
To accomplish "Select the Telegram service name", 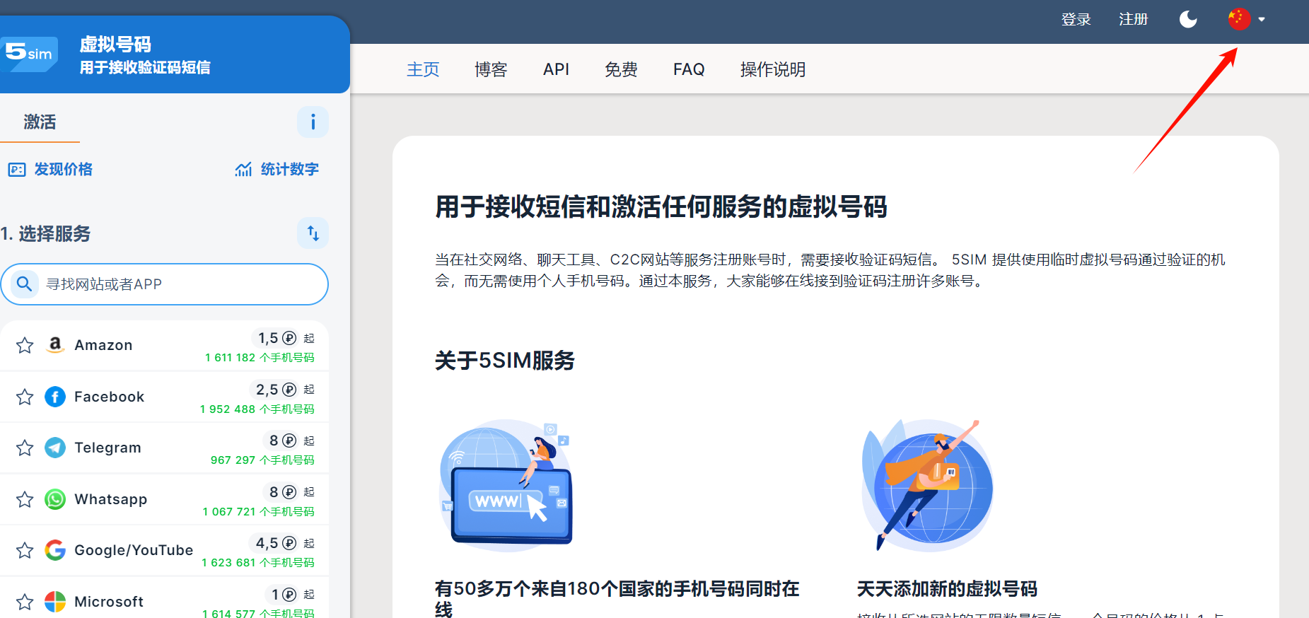I will pos(107,448).
